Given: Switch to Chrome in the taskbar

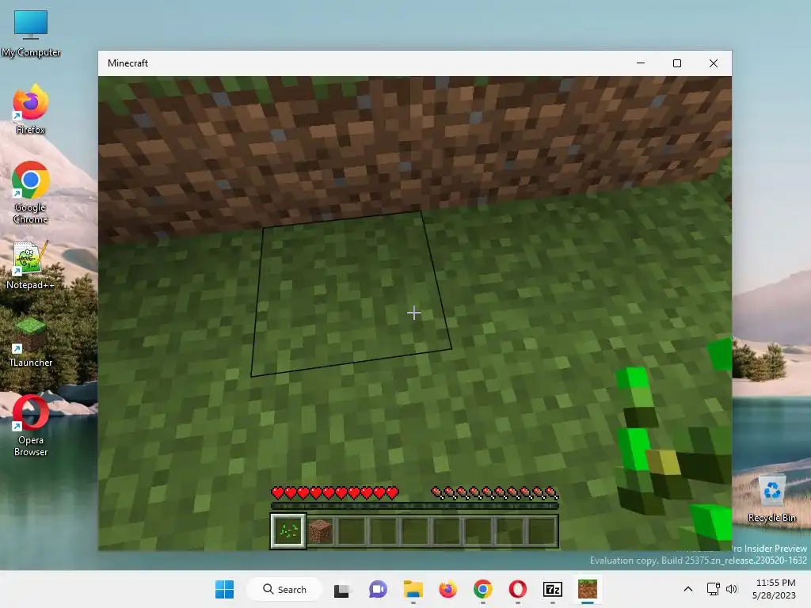Looking at the screenshot, I should pos(482,589).
